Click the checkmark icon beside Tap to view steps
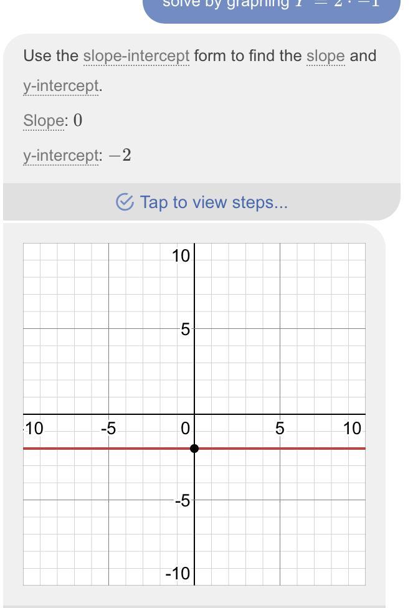 125,202
